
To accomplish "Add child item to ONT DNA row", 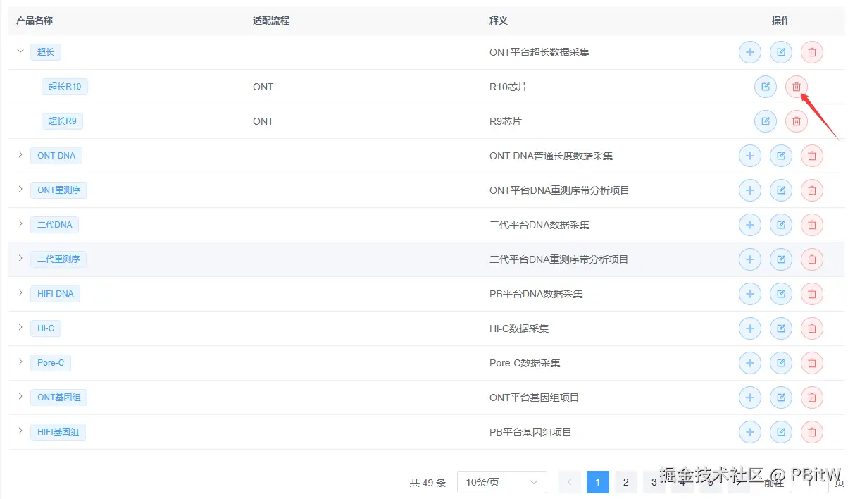I will (x=750, y=156).
